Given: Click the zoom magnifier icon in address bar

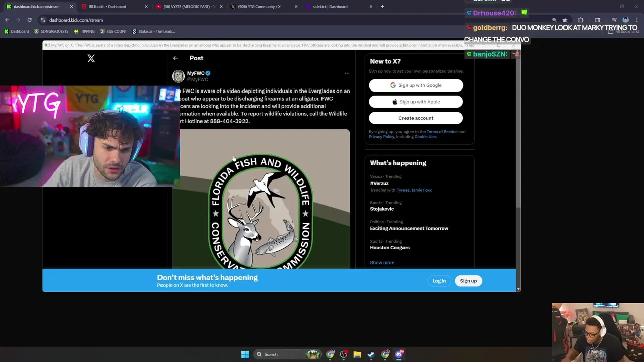Looking at the screenshot, I should [x=554, y=20].
